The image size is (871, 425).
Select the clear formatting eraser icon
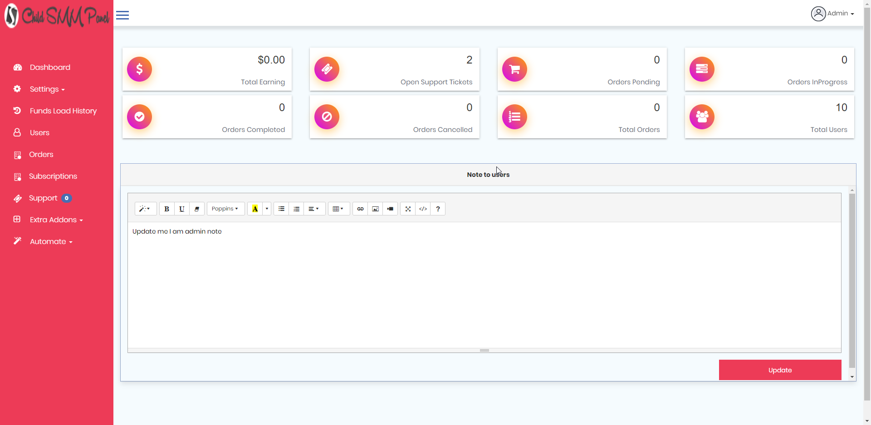[x=196, y=209]
